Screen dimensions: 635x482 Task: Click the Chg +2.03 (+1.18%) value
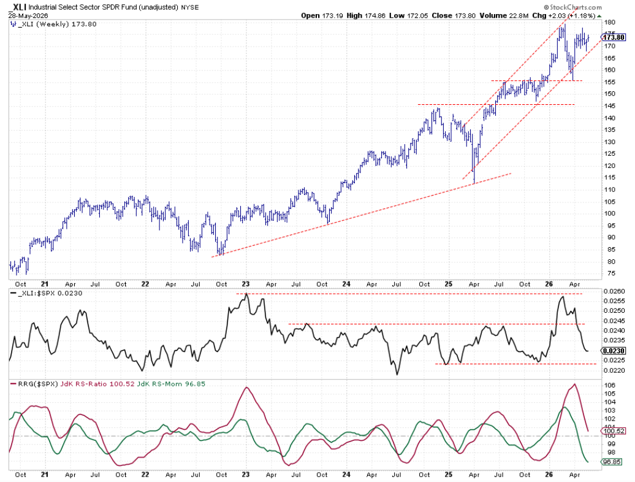pos(564,16)
